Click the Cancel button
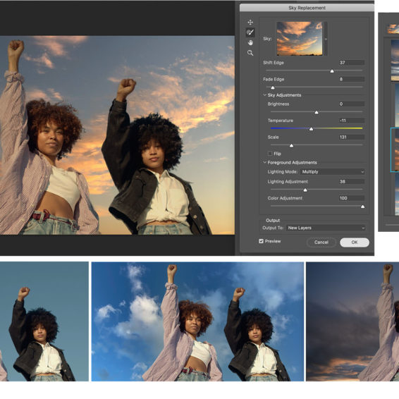The image size is (399, 399). (321, 243)
